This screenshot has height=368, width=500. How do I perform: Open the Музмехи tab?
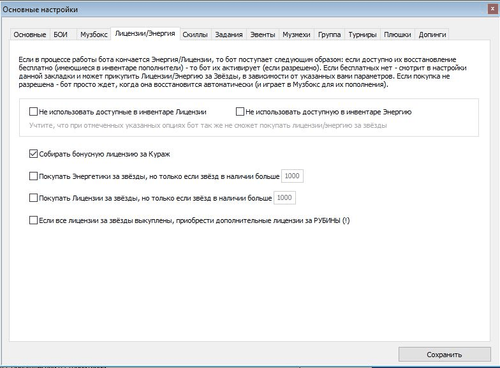click(x=297, y=34)
